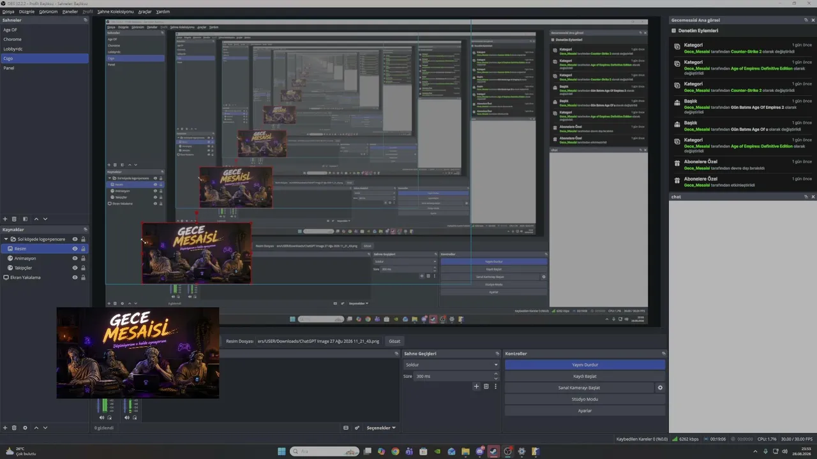Undock the Gecemesaisi Ana görsel panel

(x=806, y=20)
